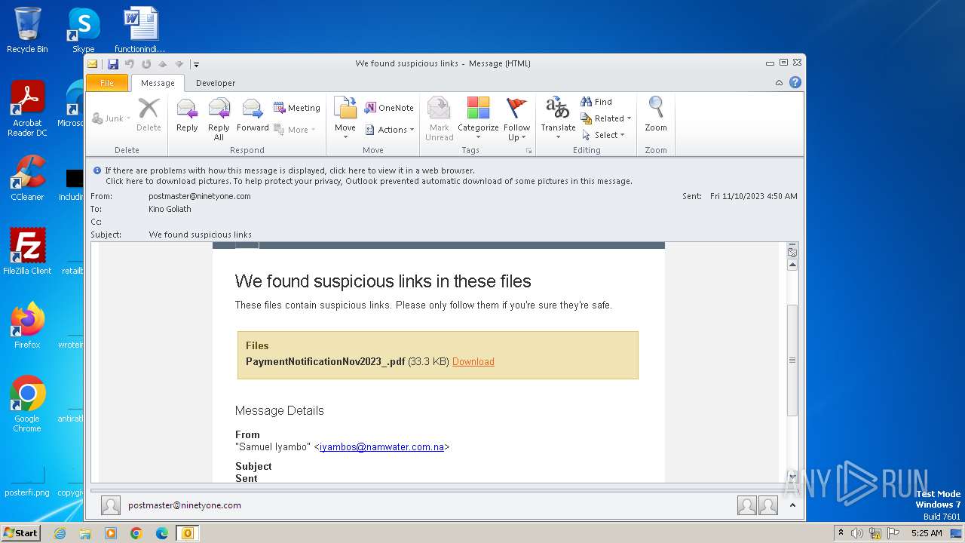
Task: Open Firefox desktop shortcut
Action: 27,325
